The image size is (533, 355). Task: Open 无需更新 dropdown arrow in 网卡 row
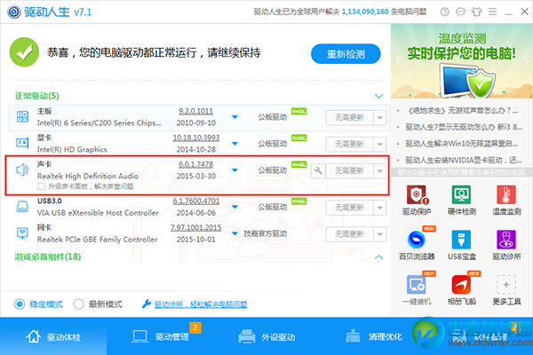[x=379, y=234]
